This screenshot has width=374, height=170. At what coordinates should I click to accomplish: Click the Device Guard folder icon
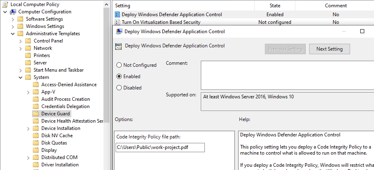(x=36, y=114)
